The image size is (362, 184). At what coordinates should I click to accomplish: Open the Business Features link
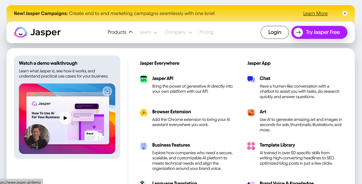[x=171, y=145]
